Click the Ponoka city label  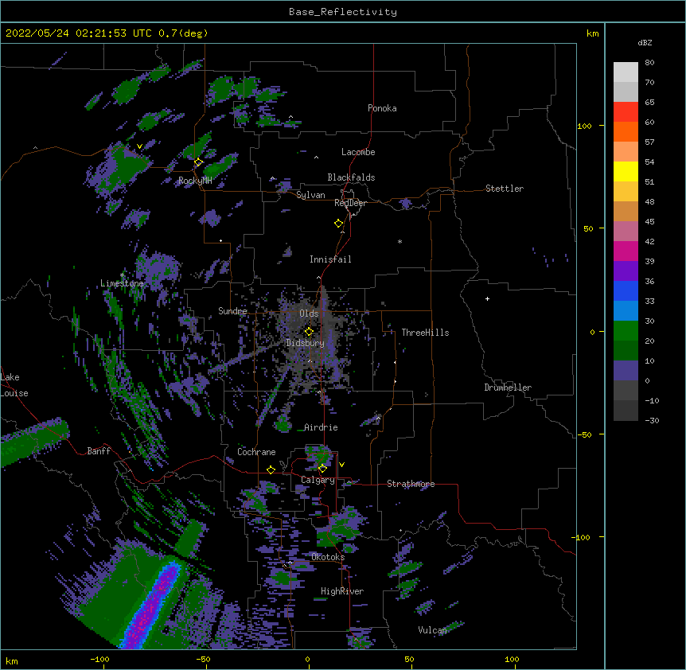tap(382, 108)
